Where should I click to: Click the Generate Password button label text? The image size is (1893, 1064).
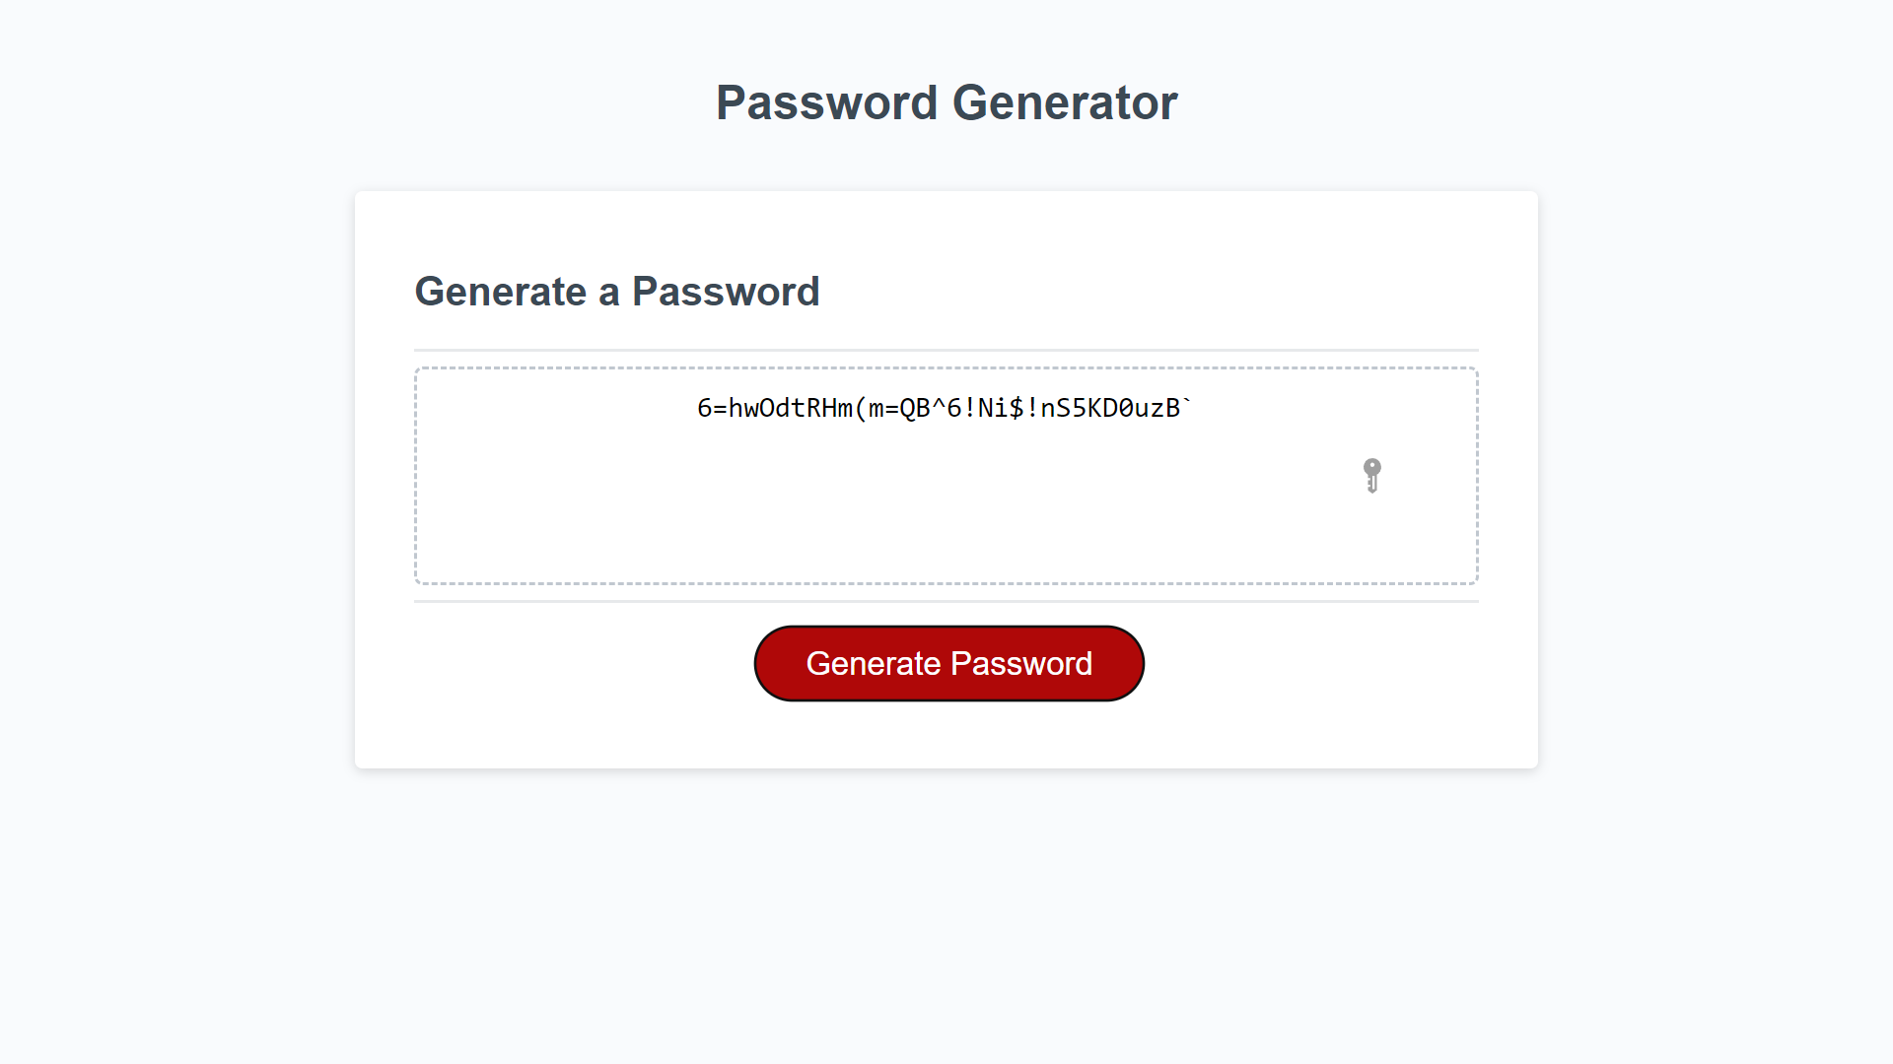click(x=948, y=663)
